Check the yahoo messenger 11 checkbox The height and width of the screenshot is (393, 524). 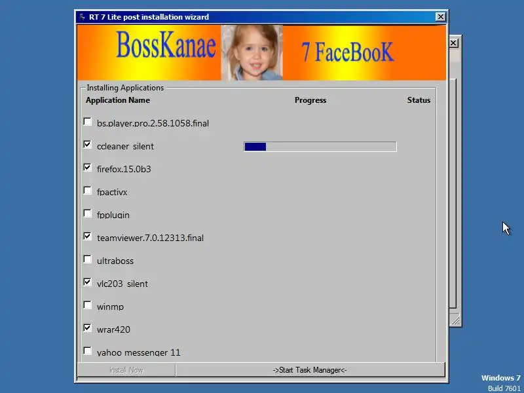[x=88, y=351]
